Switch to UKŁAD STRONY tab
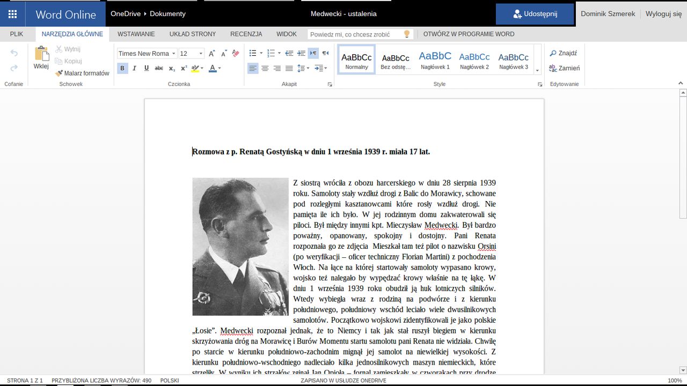The width and height of the screenshot is (687, 386). click(193, 34)
